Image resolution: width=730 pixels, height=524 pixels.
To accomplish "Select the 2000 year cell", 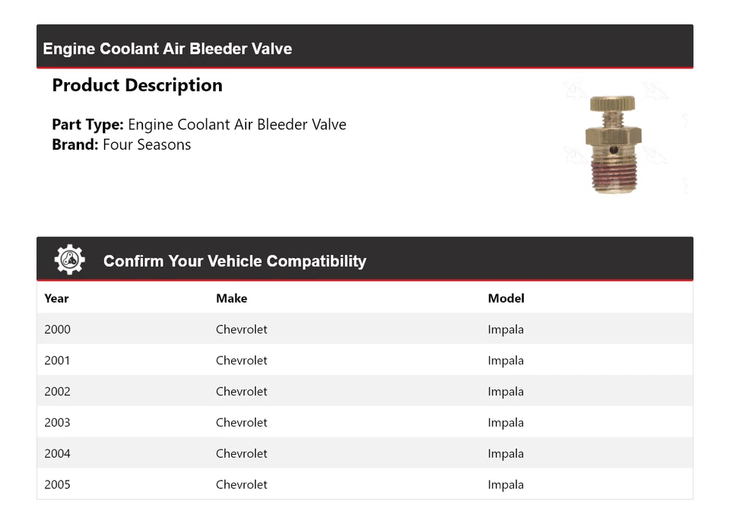I will (57, 329).
